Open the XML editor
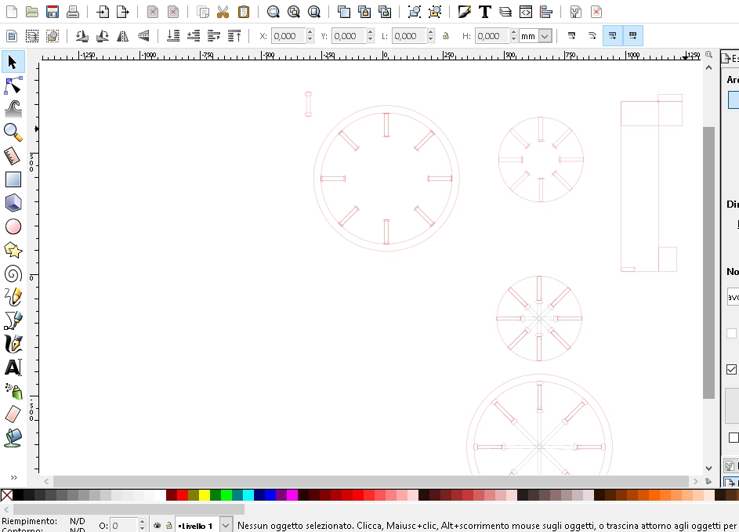Viewport: 739px width, 532px height. [526, 12]
